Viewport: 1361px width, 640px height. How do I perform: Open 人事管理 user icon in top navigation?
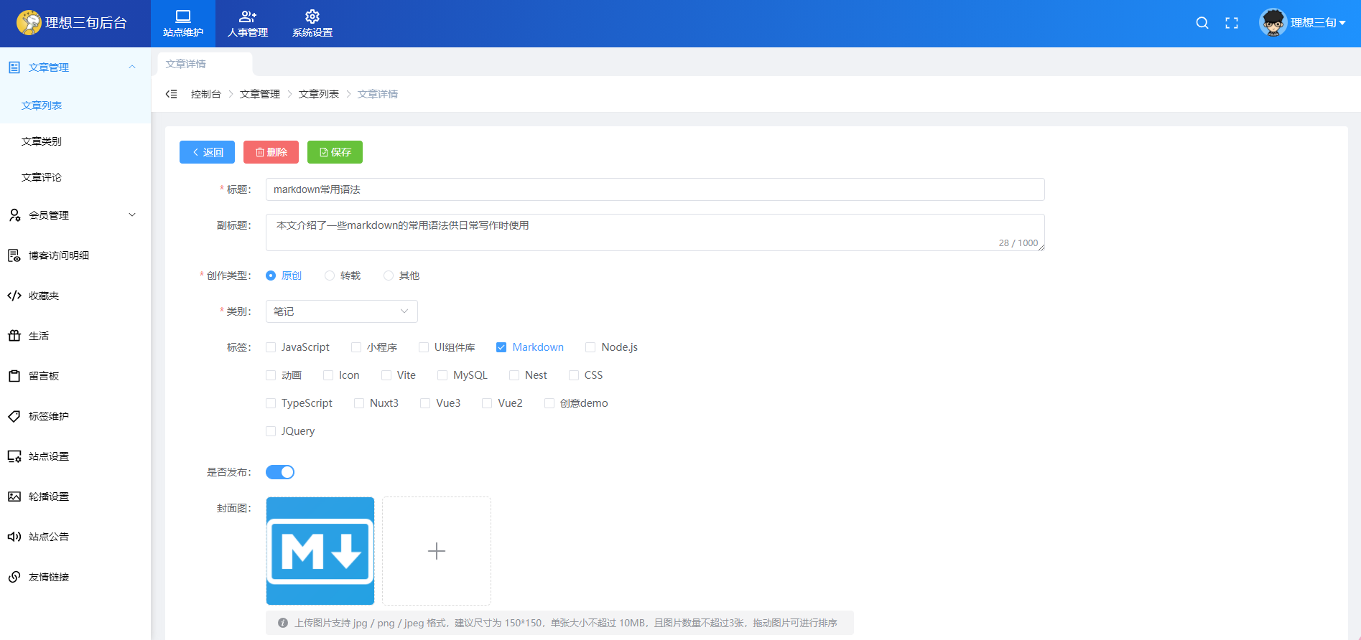tap(248, 17)
